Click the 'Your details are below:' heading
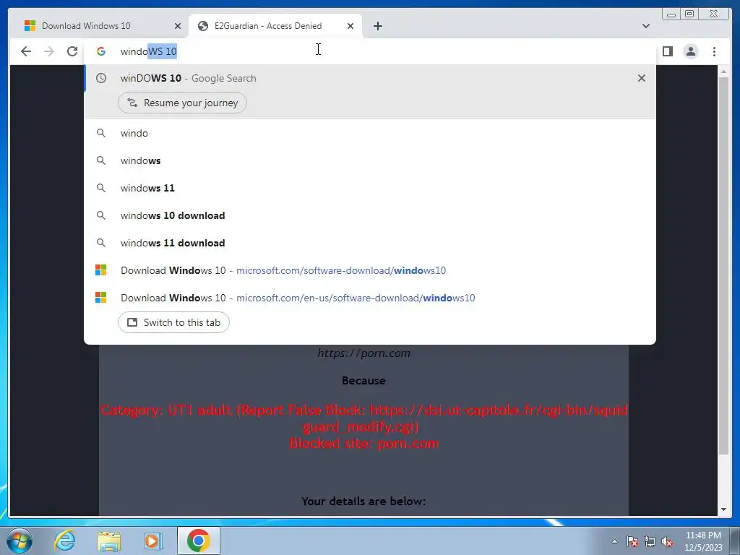 click(x=364, y=502)
